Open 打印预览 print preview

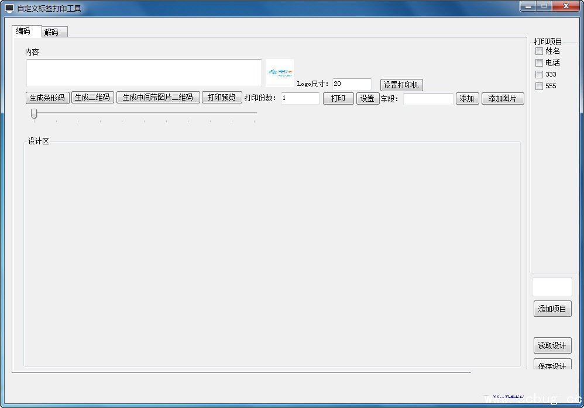tap(222, 98)
